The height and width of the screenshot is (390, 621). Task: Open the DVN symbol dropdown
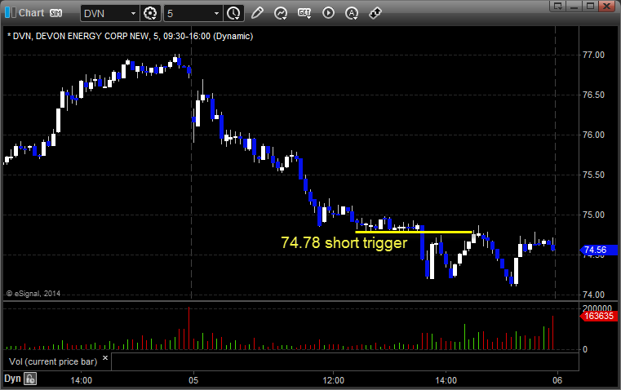(133, 13)
